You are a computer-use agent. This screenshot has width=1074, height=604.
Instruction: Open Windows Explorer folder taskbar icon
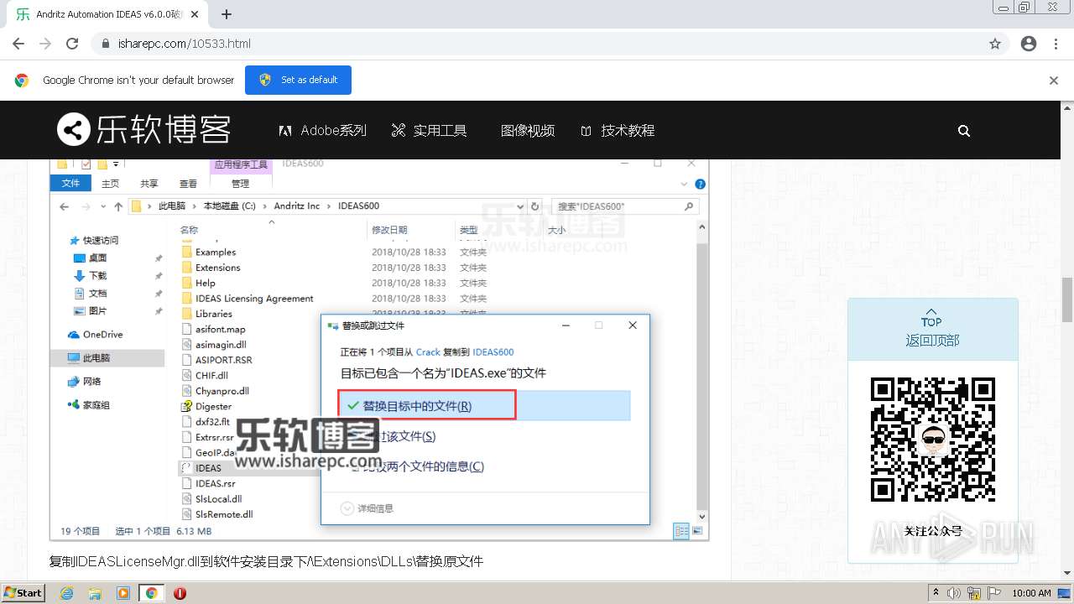click(x=95, y=593)
